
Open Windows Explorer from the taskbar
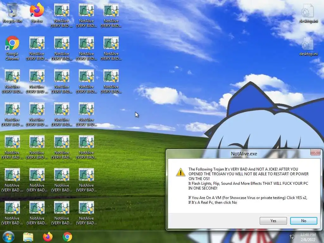[28, 237]
